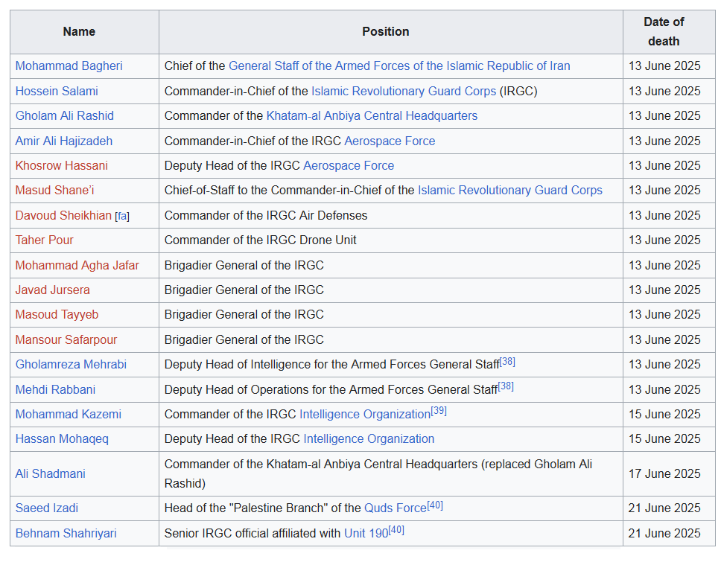Open Hassan Mohaqeq's article
Viewport: 724px width, 565px height.
(x=62, y=438)
